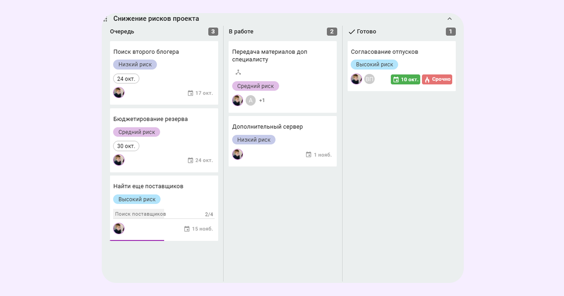564x296 pixels.
Task: Select the В работе column header
Action: pyautogui.click(x=241, y=32)
